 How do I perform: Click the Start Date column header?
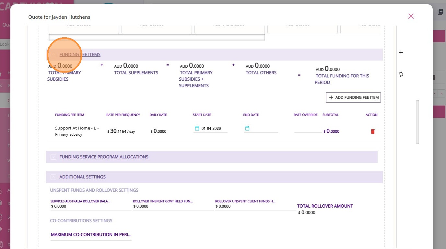(202, 115)
